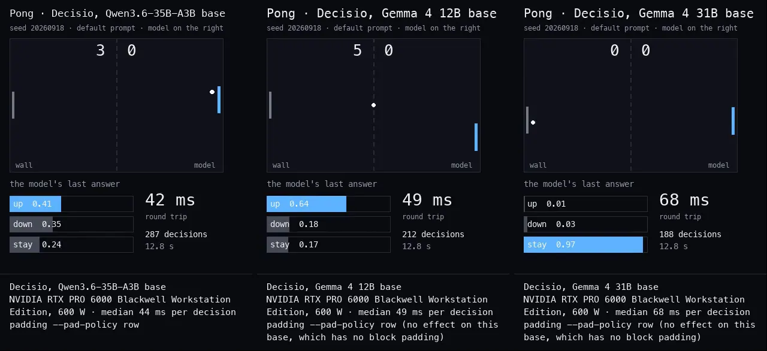Click the 188 decisions count
The height and width of the screenshot is (351, 767).
690,234
